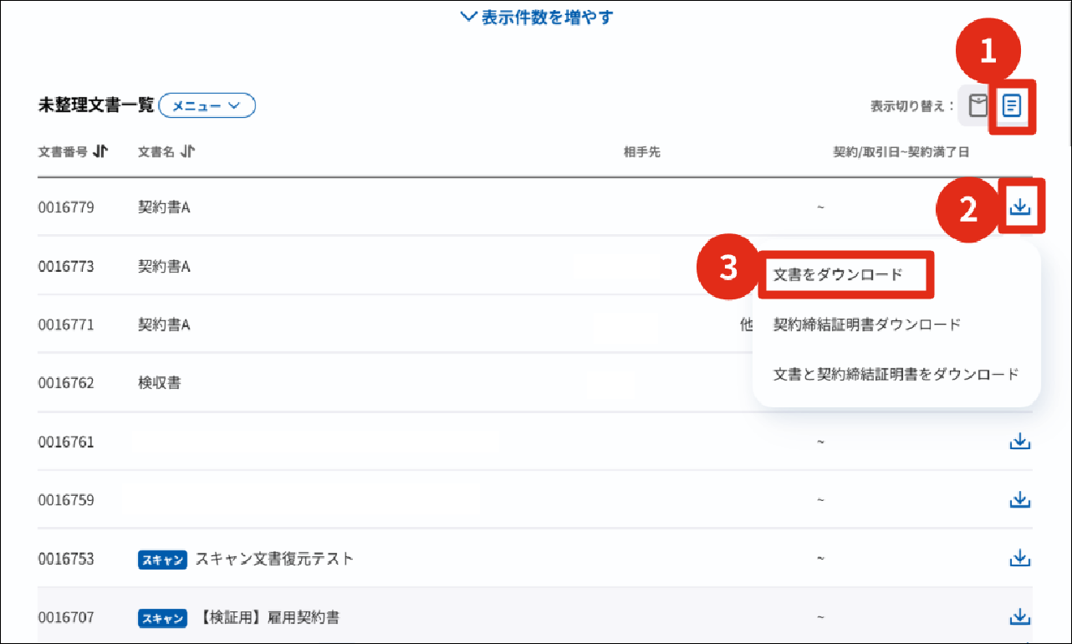Switch to folder view display icon

978,105
